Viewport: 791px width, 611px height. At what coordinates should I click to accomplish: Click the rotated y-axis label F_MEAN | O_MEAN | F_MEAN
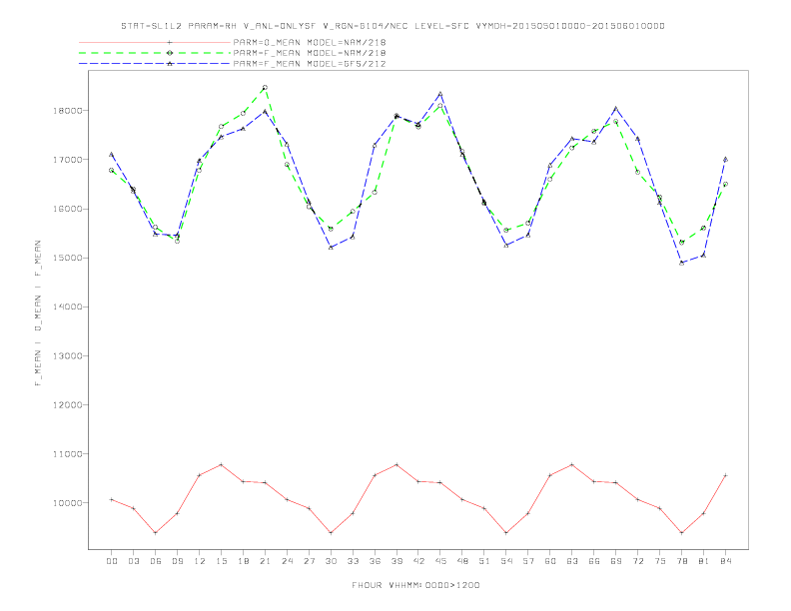38,313
